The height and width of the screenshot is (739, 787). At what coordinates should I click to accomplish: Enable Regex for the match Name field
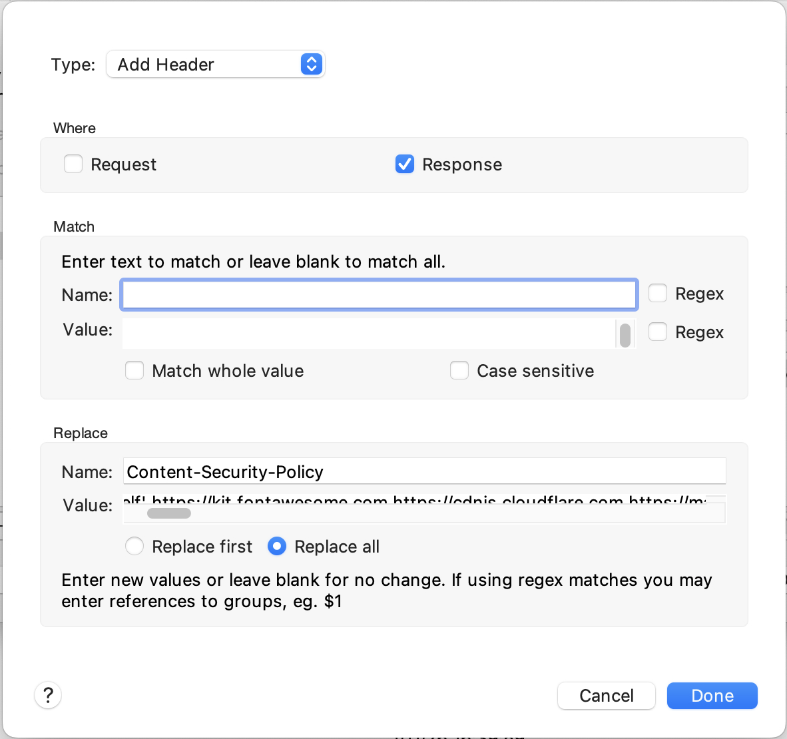click(658, 293)
